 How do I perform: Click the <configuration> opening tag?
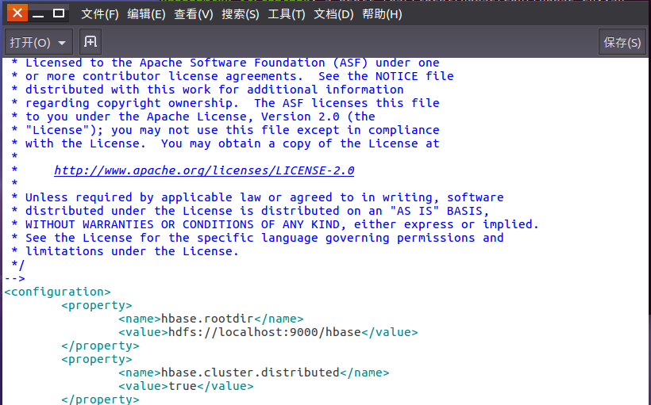tap(58, 292)
